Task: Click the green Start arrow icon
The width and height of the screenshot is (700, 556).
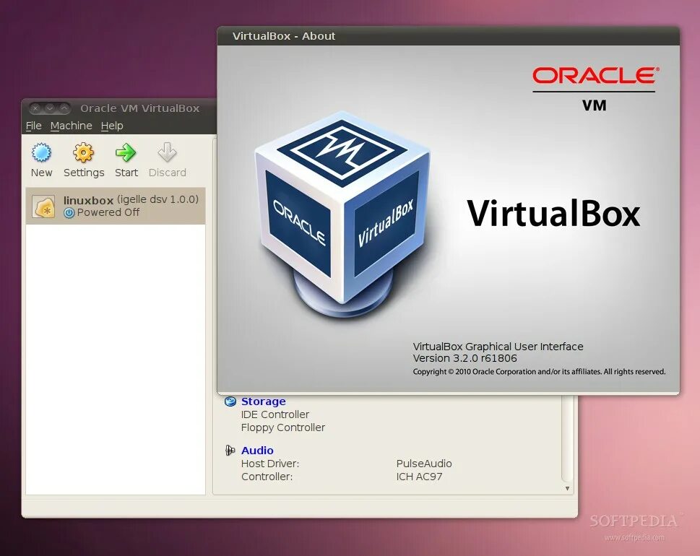Action: [x=126, y=152]
